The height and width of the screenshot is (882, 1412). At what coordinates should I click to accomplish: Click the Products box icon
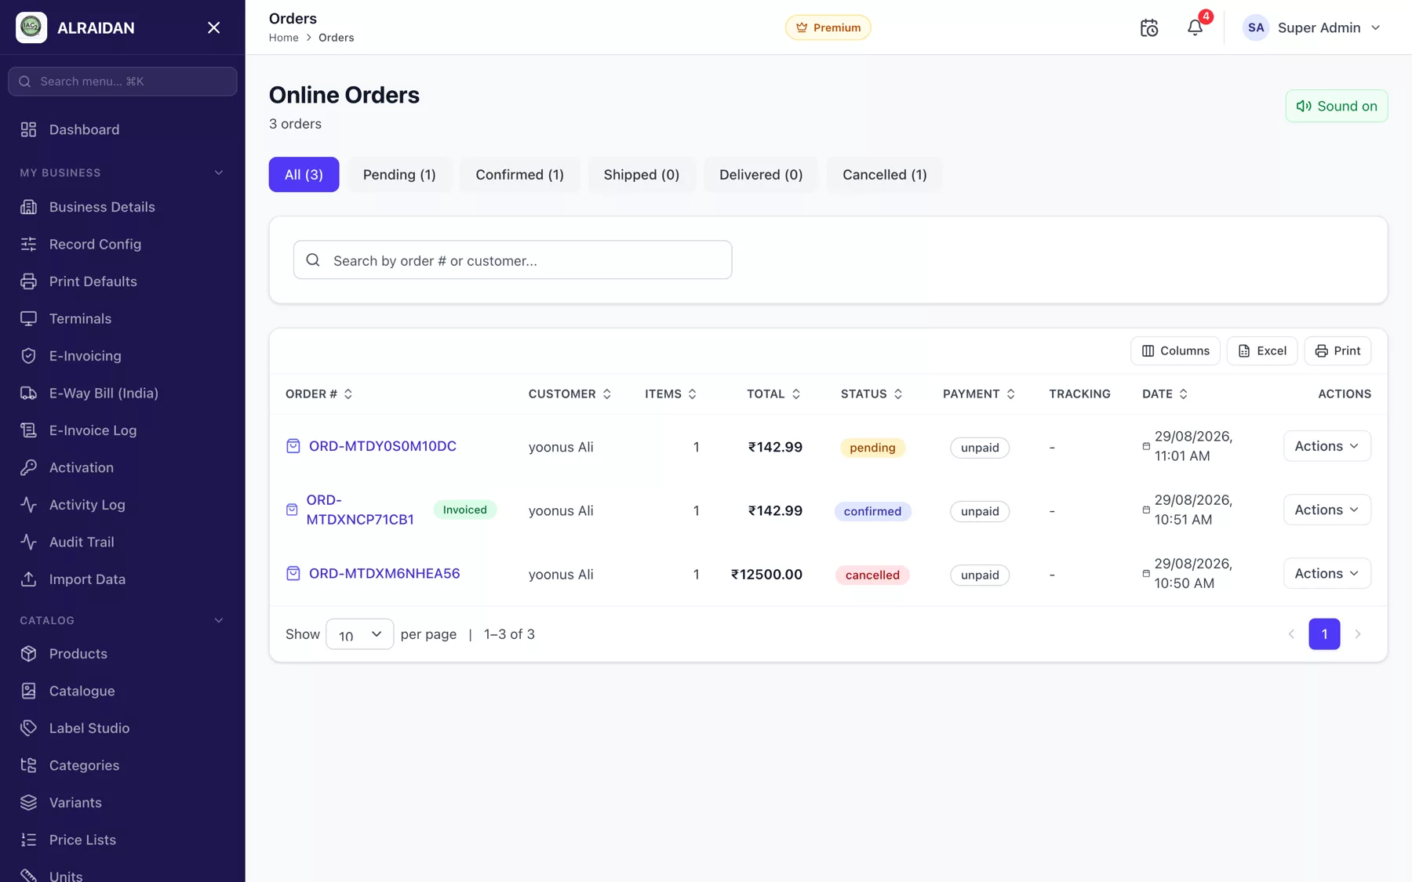coord(29,654)
